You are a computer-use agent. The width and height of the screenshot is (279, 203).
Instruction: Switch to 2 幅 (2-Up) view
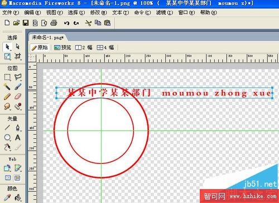(x=84, y=47)
